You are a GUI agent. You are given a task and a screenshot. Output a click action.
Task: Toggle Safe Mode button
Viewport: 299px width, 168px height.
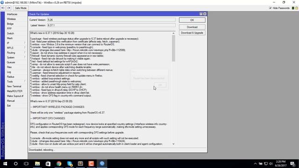(21, 8)
